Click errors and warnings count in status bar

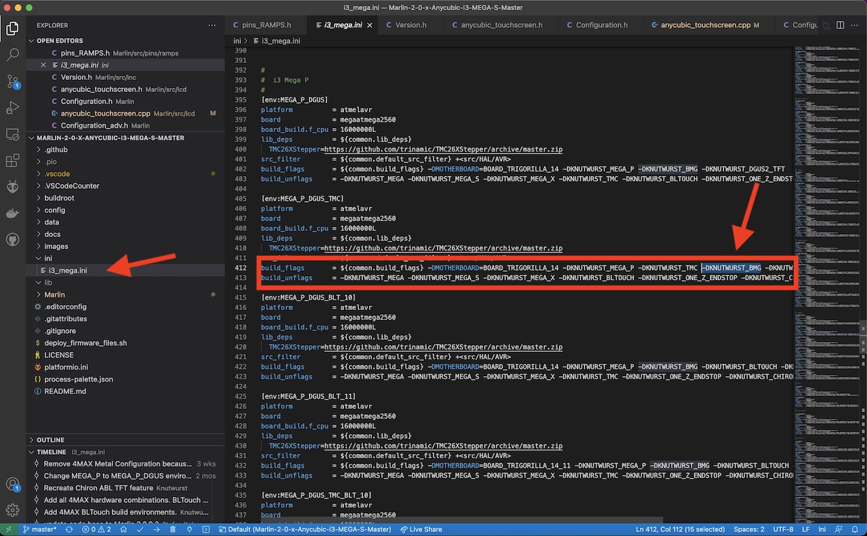(96, 529)
